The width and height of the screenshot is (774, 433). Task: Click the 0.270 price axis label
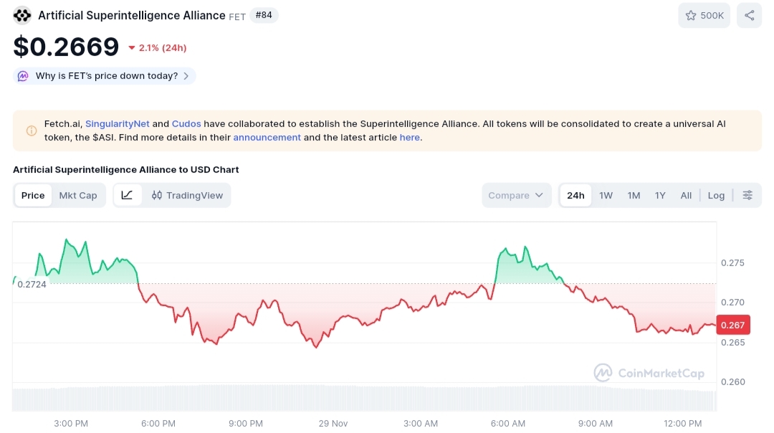[732, 302]
